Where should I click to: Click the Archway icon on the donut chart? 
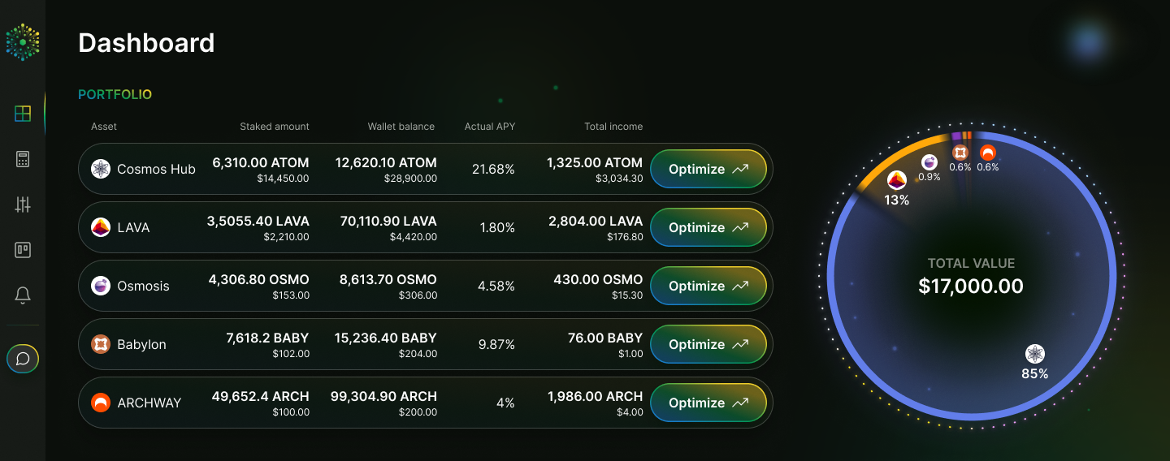pyautogui.click(x=988, y=153)
